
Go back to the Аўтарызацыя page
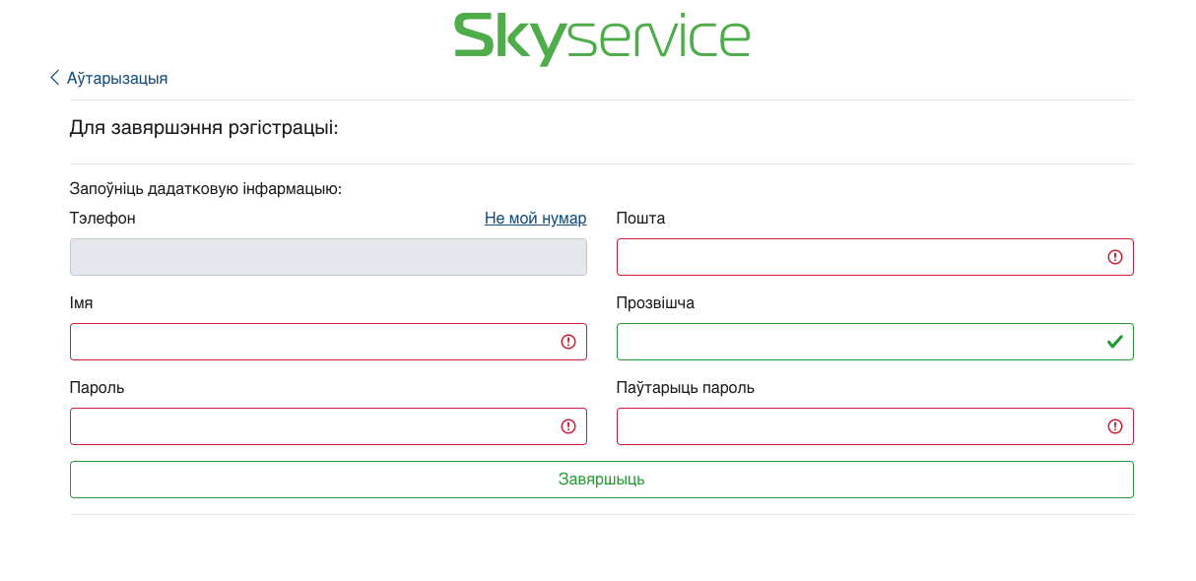click(x=116, y=79)
